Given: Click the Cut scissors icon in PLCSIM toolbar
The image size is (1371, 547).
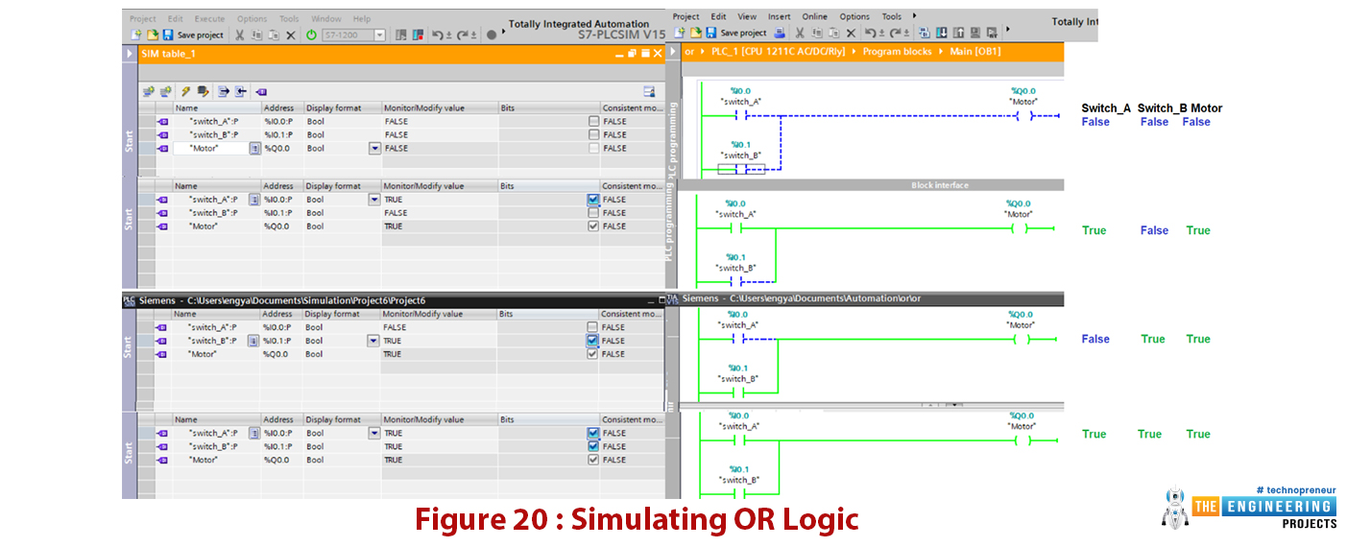Looking at the screenshot, I should (239, 35).
